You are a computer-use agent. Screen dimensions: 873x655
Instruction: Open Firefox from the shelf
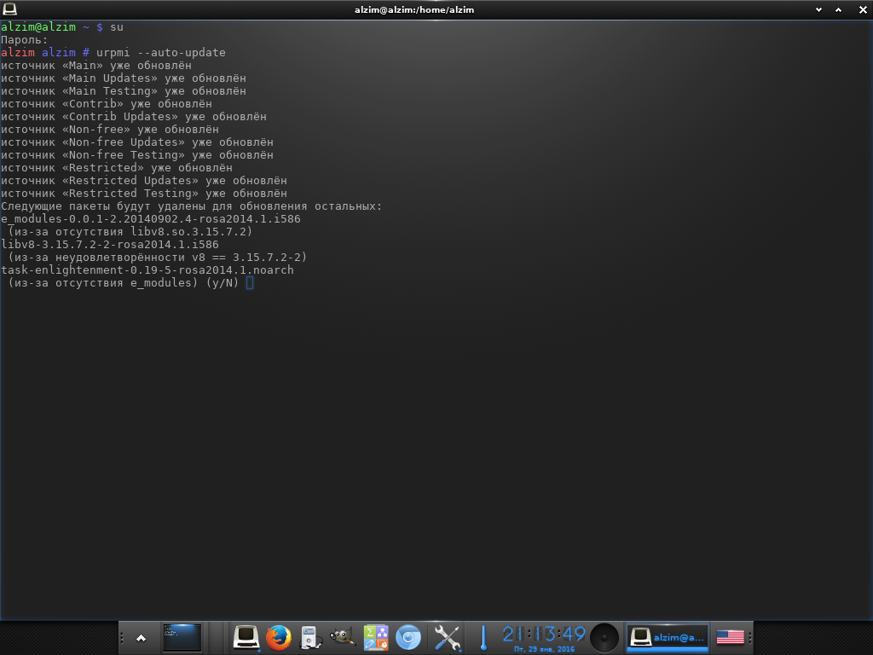click(278, 637)
